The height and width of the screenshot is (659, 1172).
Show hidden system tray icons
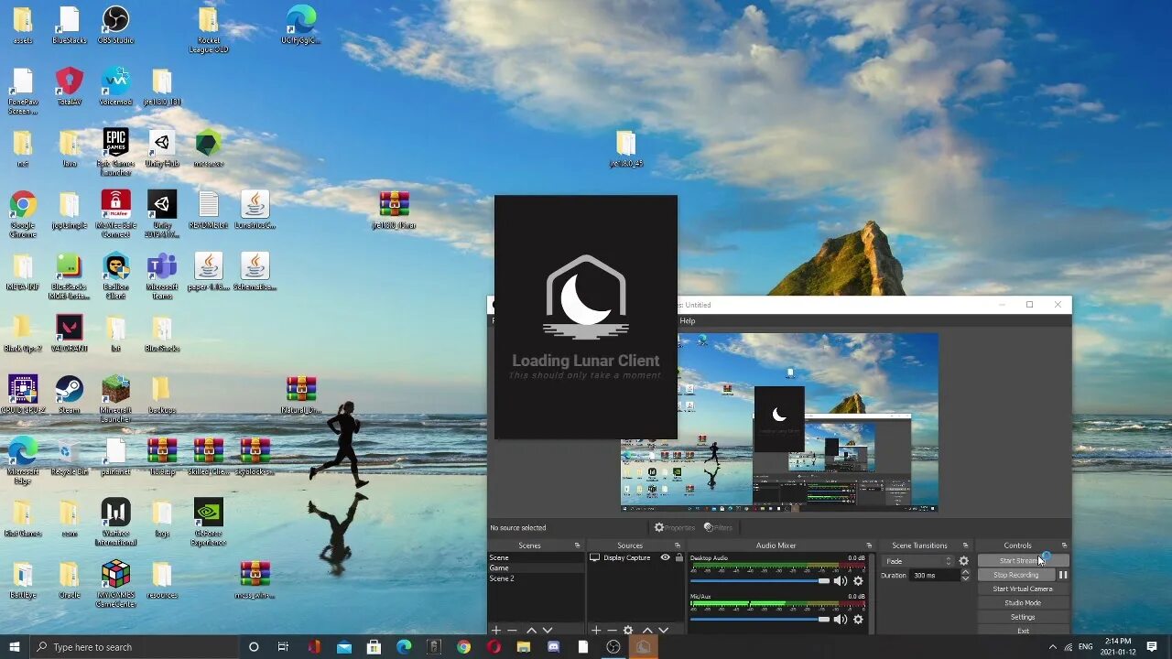[1052, 647]
